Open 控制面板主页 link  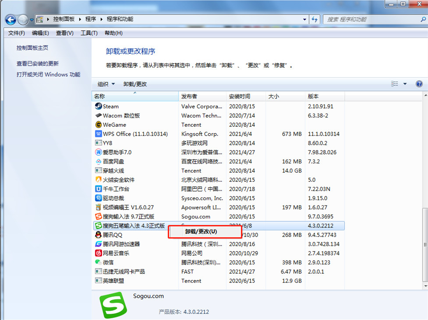(32, 48)
